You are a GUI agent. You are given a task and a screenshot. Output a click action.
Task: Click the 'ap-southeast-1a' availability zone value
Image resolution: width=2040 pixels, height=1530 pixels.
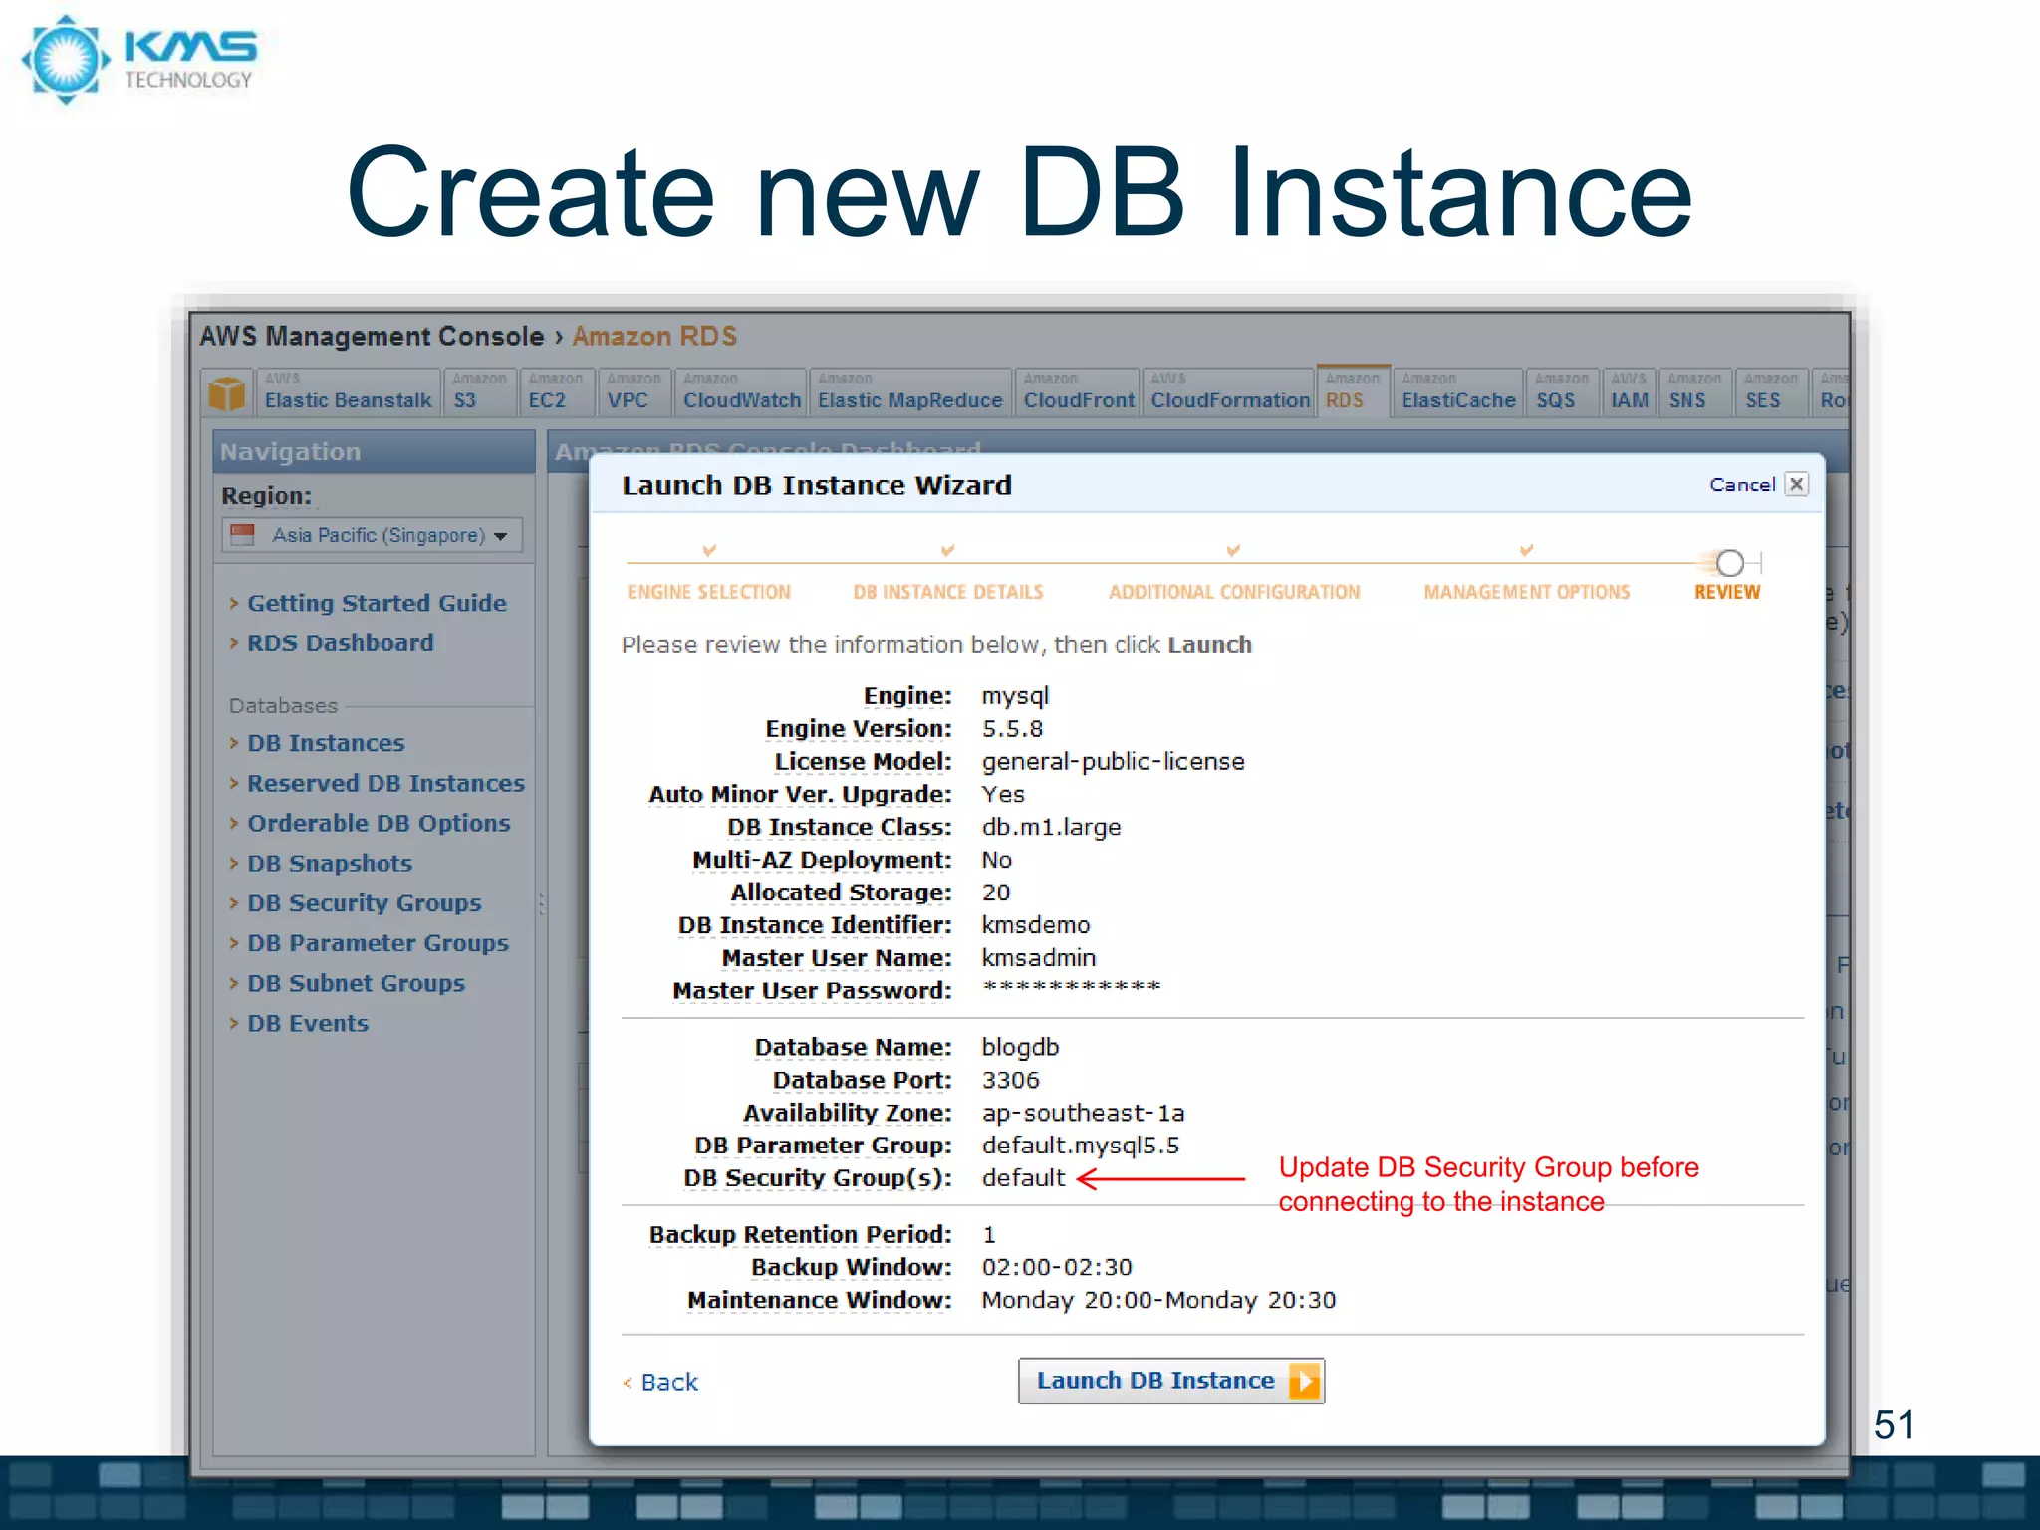coord(1083,1113)
